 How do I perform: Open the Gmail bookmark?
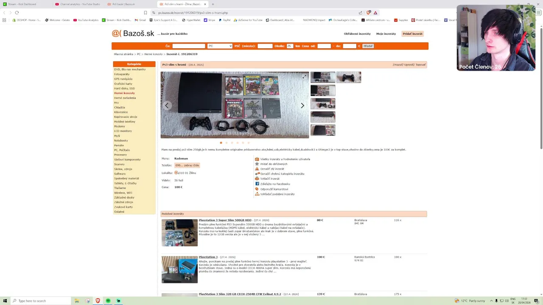click(140, 20)
